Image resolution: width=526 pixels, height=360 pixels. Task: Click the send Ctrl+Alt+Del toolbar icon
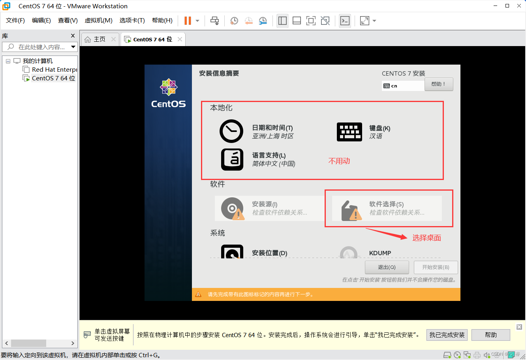point(214,21)
